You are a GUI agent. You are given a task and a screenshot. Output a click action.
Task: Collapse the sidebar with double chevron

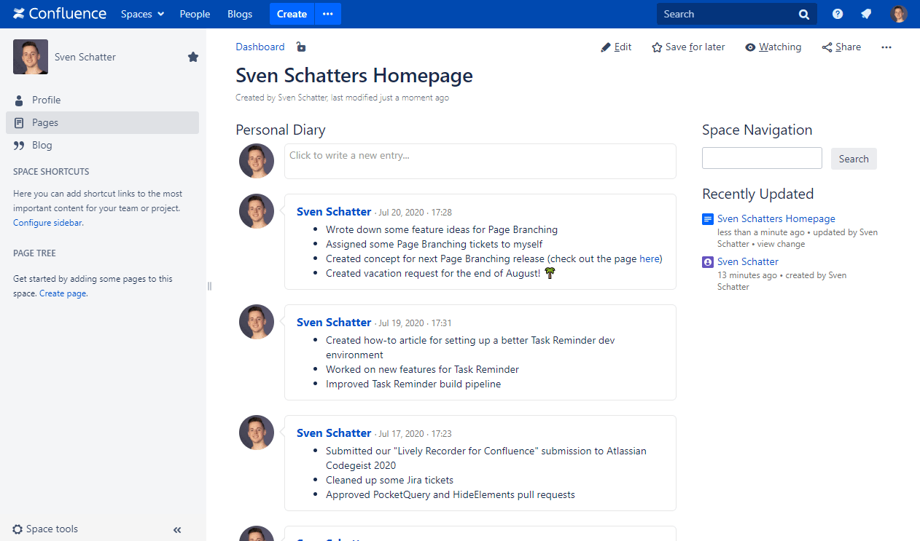pos(177,530)
